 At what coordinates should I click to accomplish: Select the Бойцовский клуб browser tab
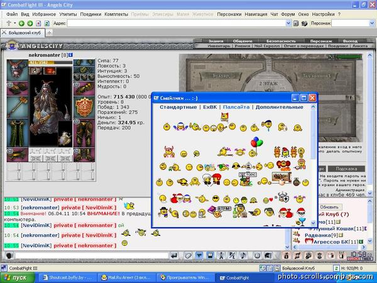tap(23, 33)
